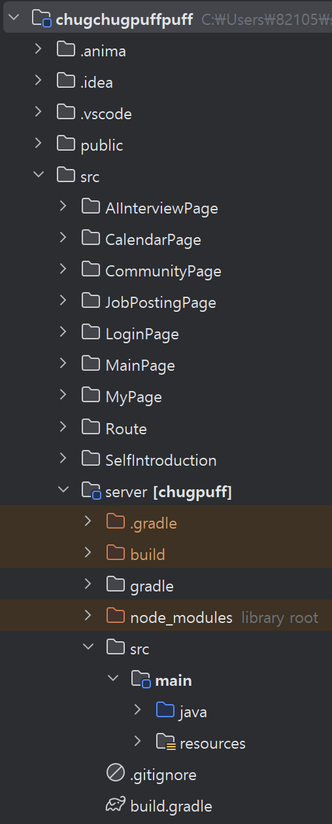This screenshot has width=332, height=824.
Task: Expand the .idea folder chevron
Action: point(39,81)
